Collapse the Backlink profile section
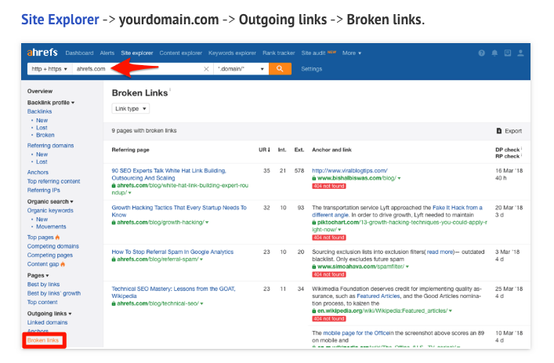 [51, 103]
